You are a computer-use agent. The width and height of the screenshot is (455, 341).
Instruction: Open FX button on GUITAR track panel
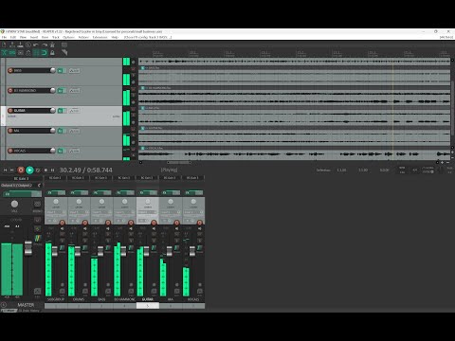coord(60,111)
